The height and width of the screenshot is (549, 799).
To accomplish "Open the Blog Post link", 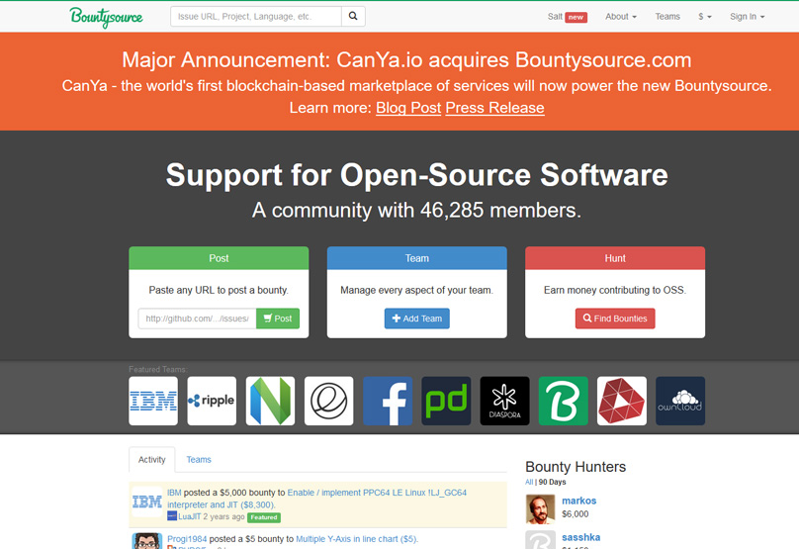I will click(x=408, y=108).
